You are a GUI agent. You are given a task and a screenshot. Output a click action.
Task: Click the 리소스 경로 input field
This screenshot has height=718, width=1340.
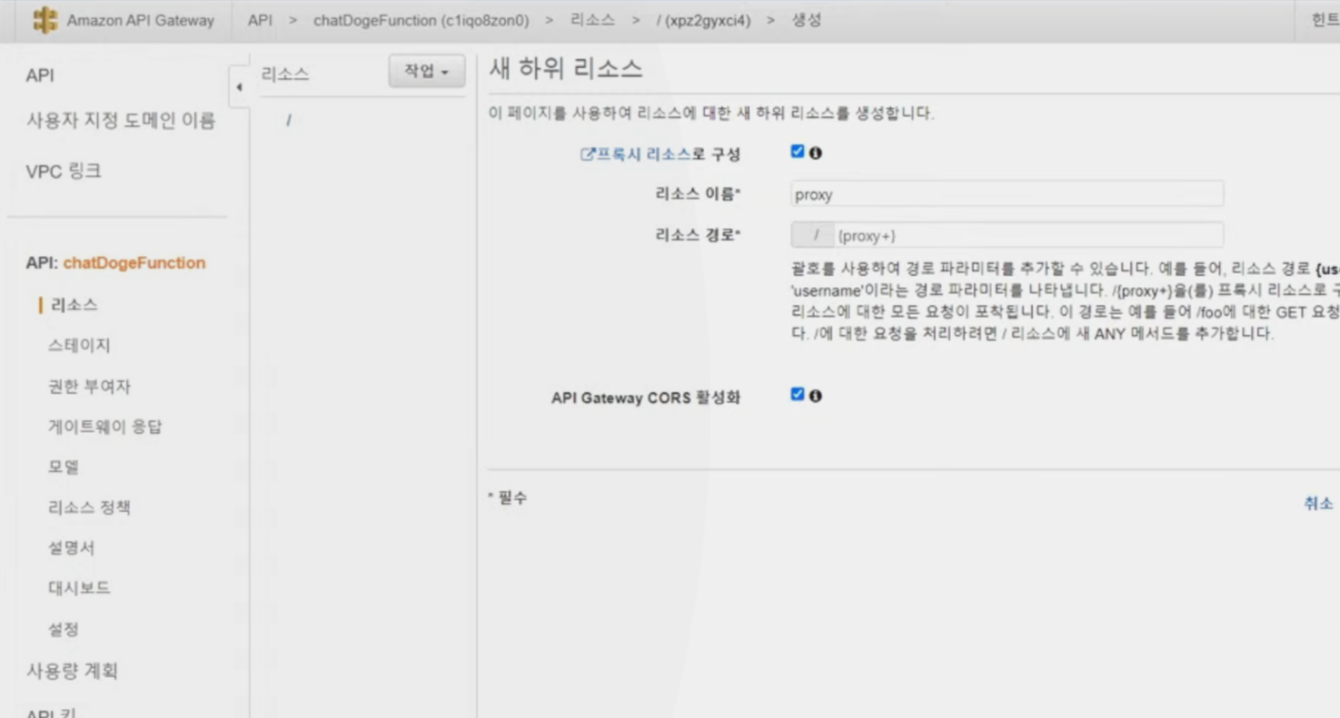[1027, 235]
